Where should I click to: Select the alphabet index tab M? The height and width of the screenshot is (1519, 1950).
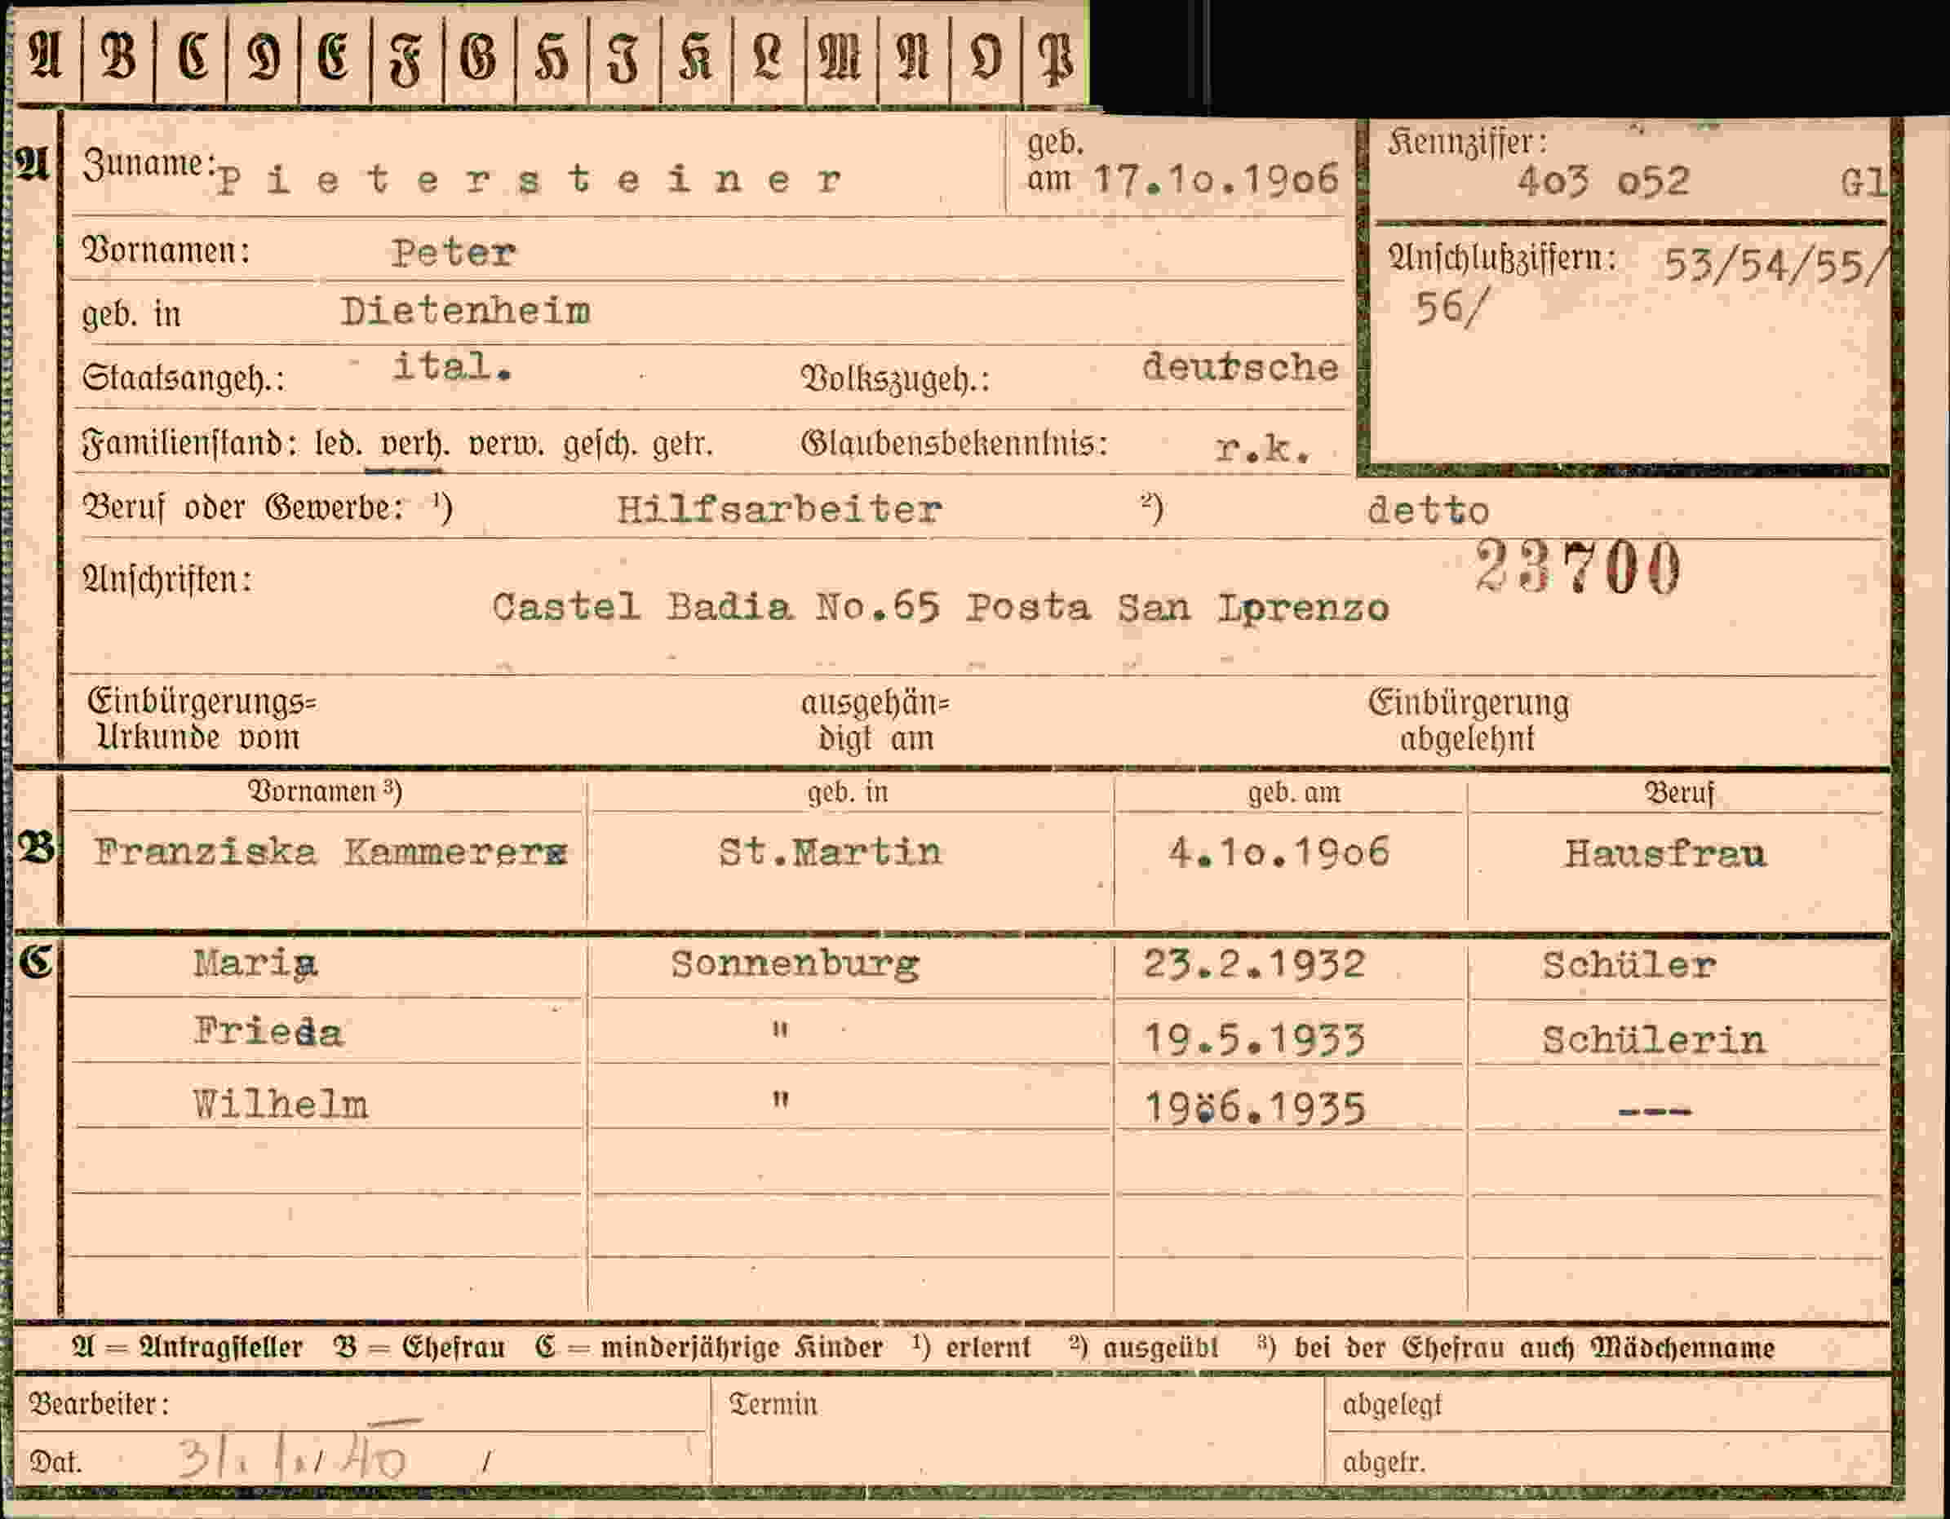coord(841,58)
